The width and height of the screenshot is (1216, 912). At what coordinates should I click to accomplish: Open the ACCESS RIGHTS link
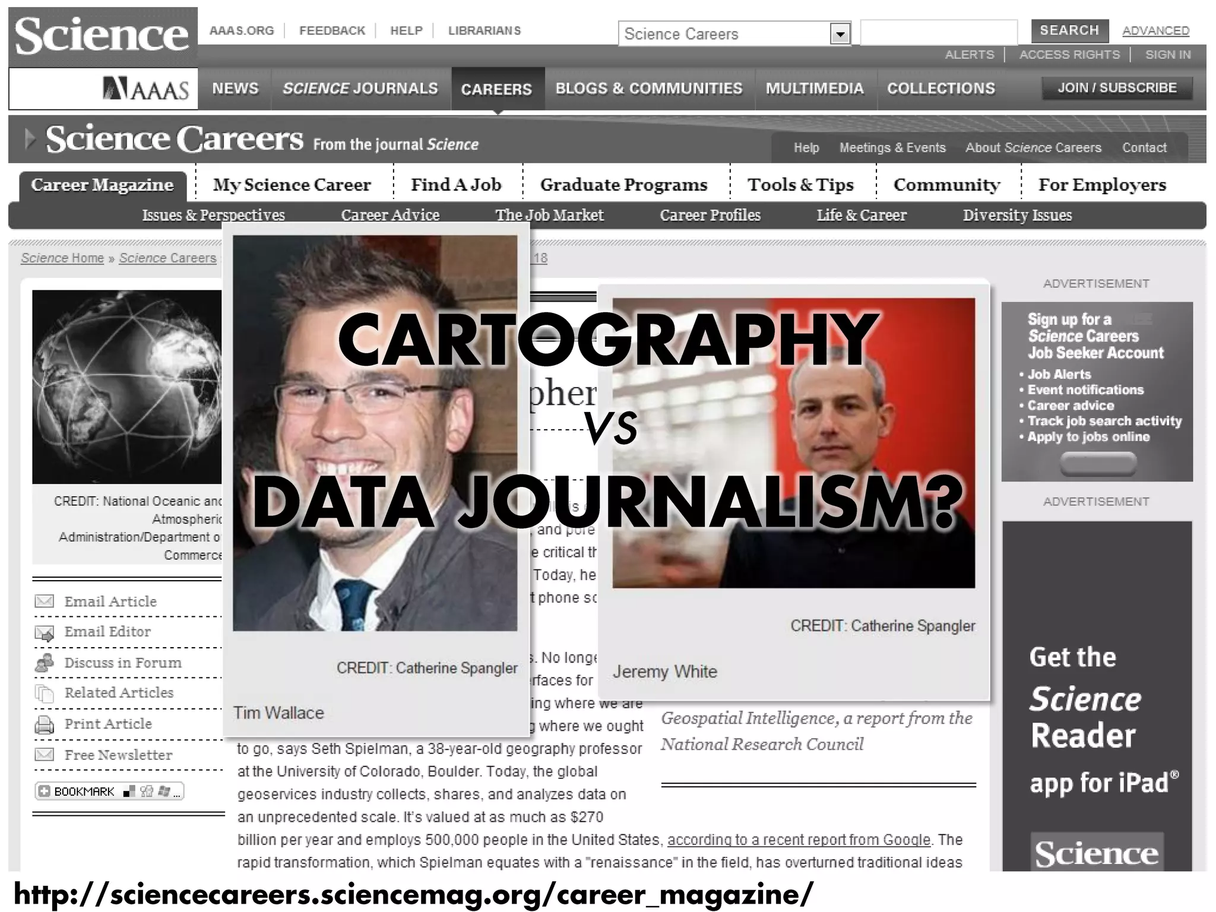pos(1069,55)
